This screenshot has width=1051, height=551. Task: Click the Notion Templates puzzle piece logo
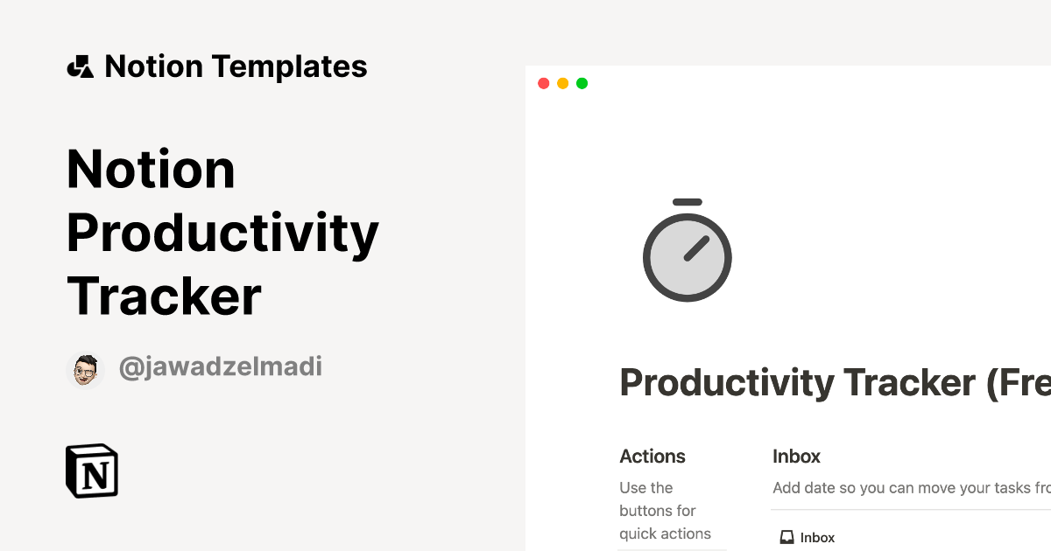click(80, 66)
